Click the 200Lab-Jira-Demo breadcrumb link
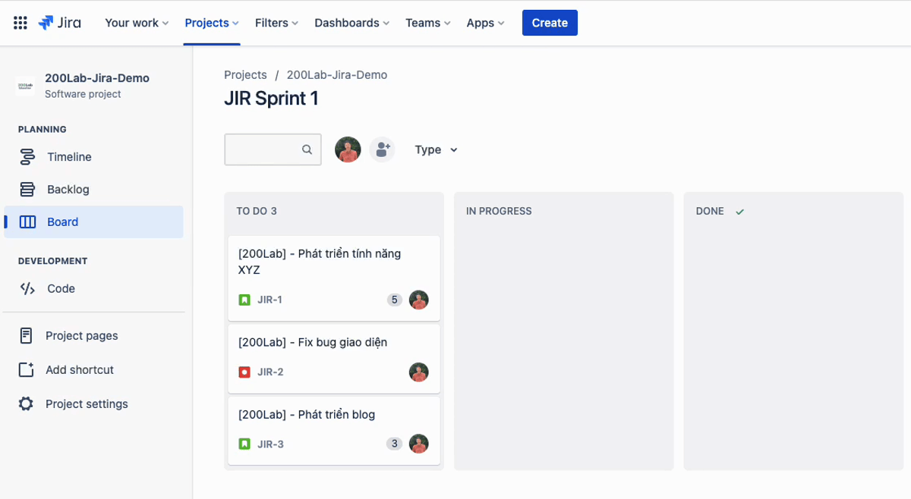The image size is (911, 499). (337, 75)
